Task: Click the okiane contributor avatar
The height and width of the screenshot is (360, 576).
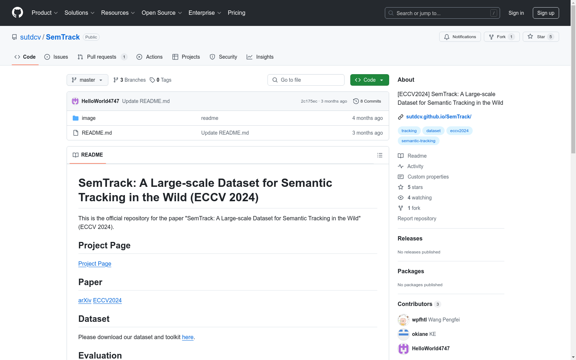Action: (404, 334)
